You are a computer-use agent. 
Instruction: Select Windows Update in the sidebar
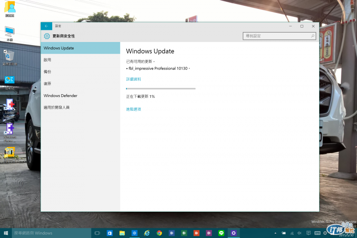80,48
